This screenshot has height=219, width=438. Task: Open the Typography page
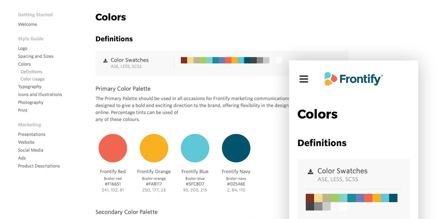[x=30, y=87]
